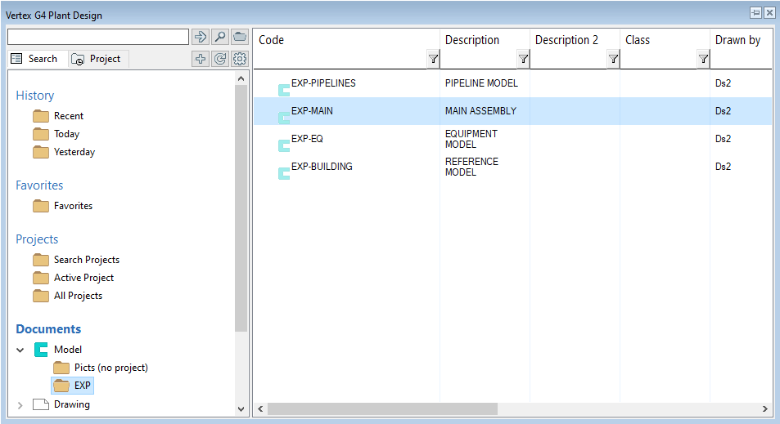Image resolution: width=780 pixels, height=424 pixels.
Task: Click the refresh icon
Action: pos(220,59)
